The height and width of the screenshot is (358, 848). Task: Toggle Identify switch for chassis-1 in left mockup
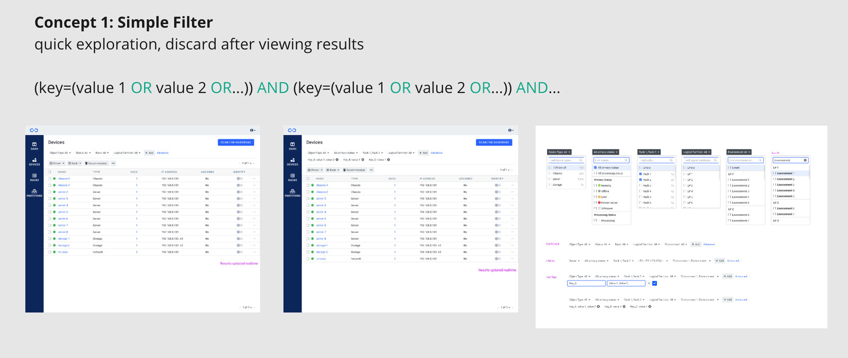click(x=240, y=179)
